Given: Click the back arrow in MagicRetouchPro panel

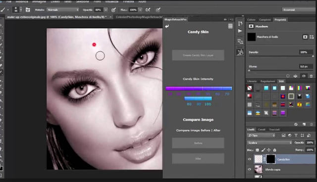Looking at the screenshot, I should point(167,26).
